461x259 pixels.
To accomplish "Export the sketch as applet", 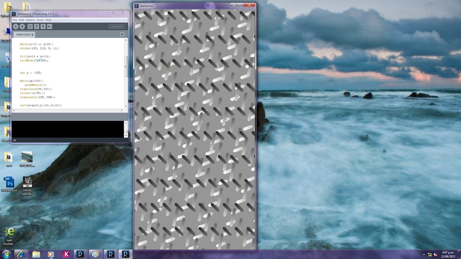I will [x=50, y=26].
